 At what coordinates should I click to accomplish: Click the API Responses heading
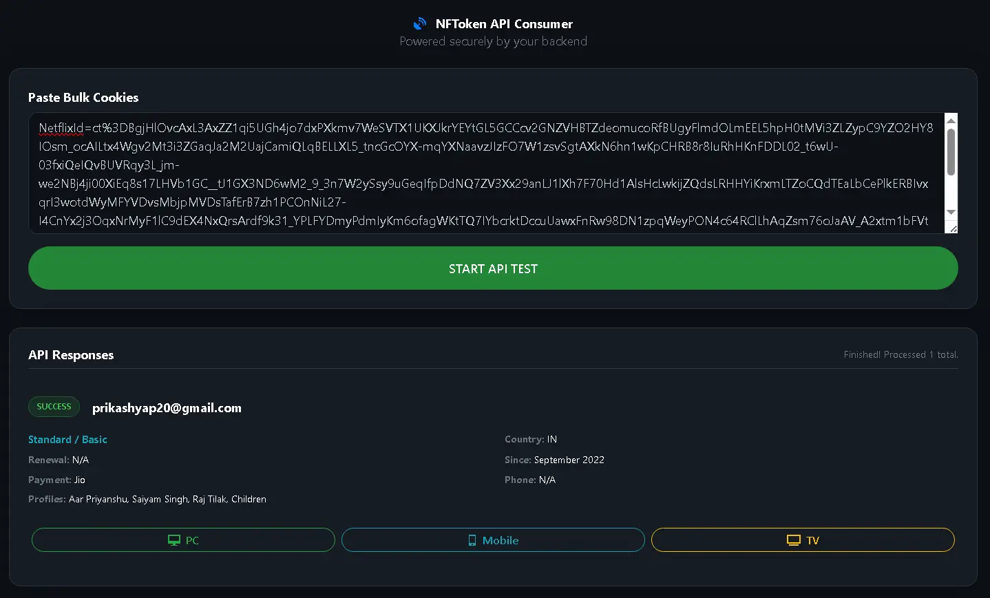point(71,355)
